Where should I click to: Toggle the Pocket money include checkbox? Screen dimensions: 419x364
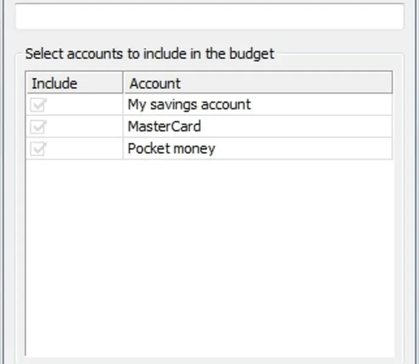coord(38,149)
